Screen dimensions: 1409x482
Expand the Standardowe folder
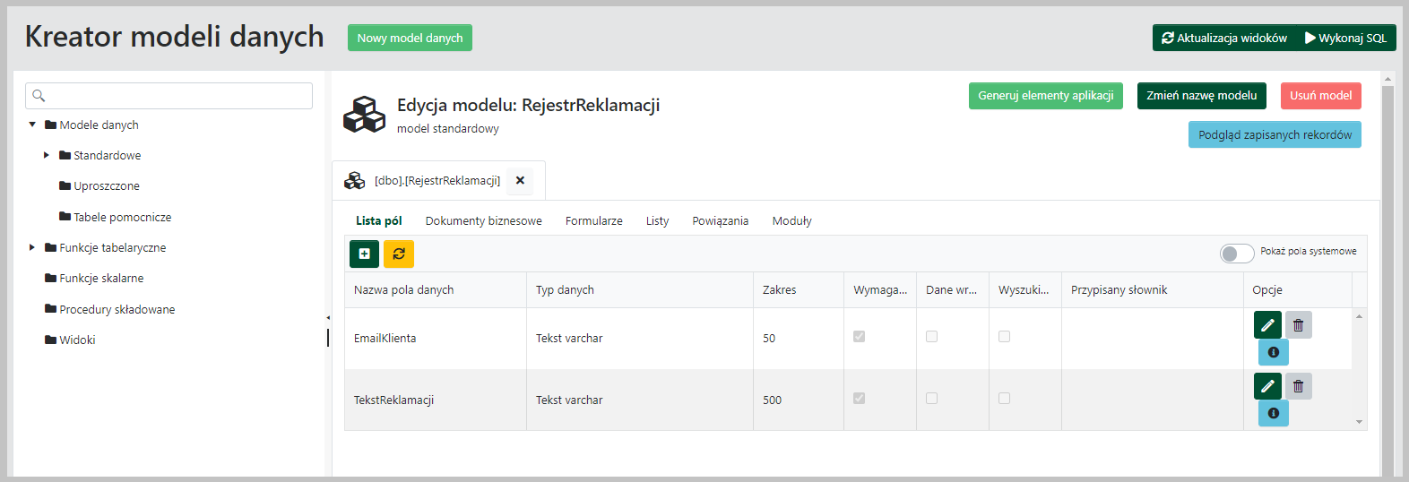[x=47, y=155]
